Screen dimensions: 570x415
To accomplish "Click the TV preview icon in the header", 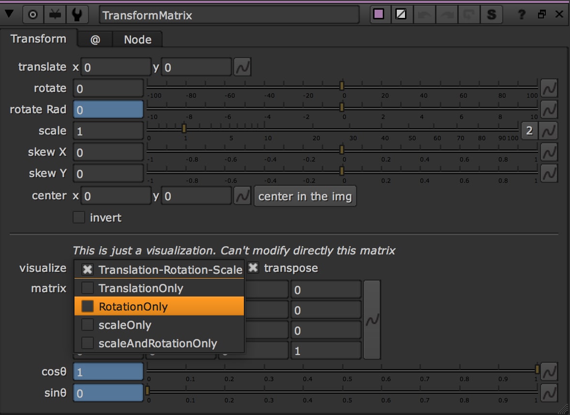I will [x=54, y=14].
